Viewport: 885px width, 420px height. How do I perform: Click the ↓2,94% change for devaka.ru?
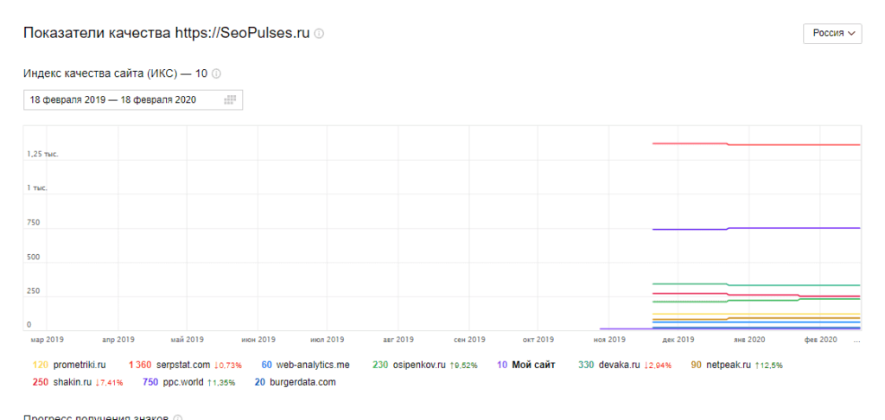658,366
